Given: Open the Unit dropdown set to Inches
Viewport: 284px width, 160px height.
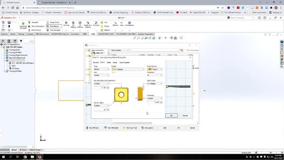Looking at the screenshot, I should point(101,75).
